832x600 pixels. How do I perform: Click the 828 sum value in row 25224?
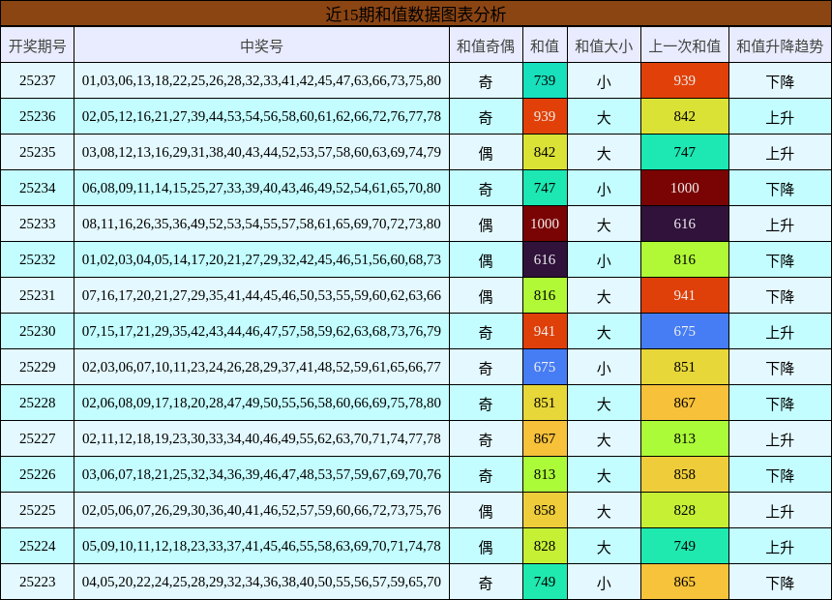[545, 546]
